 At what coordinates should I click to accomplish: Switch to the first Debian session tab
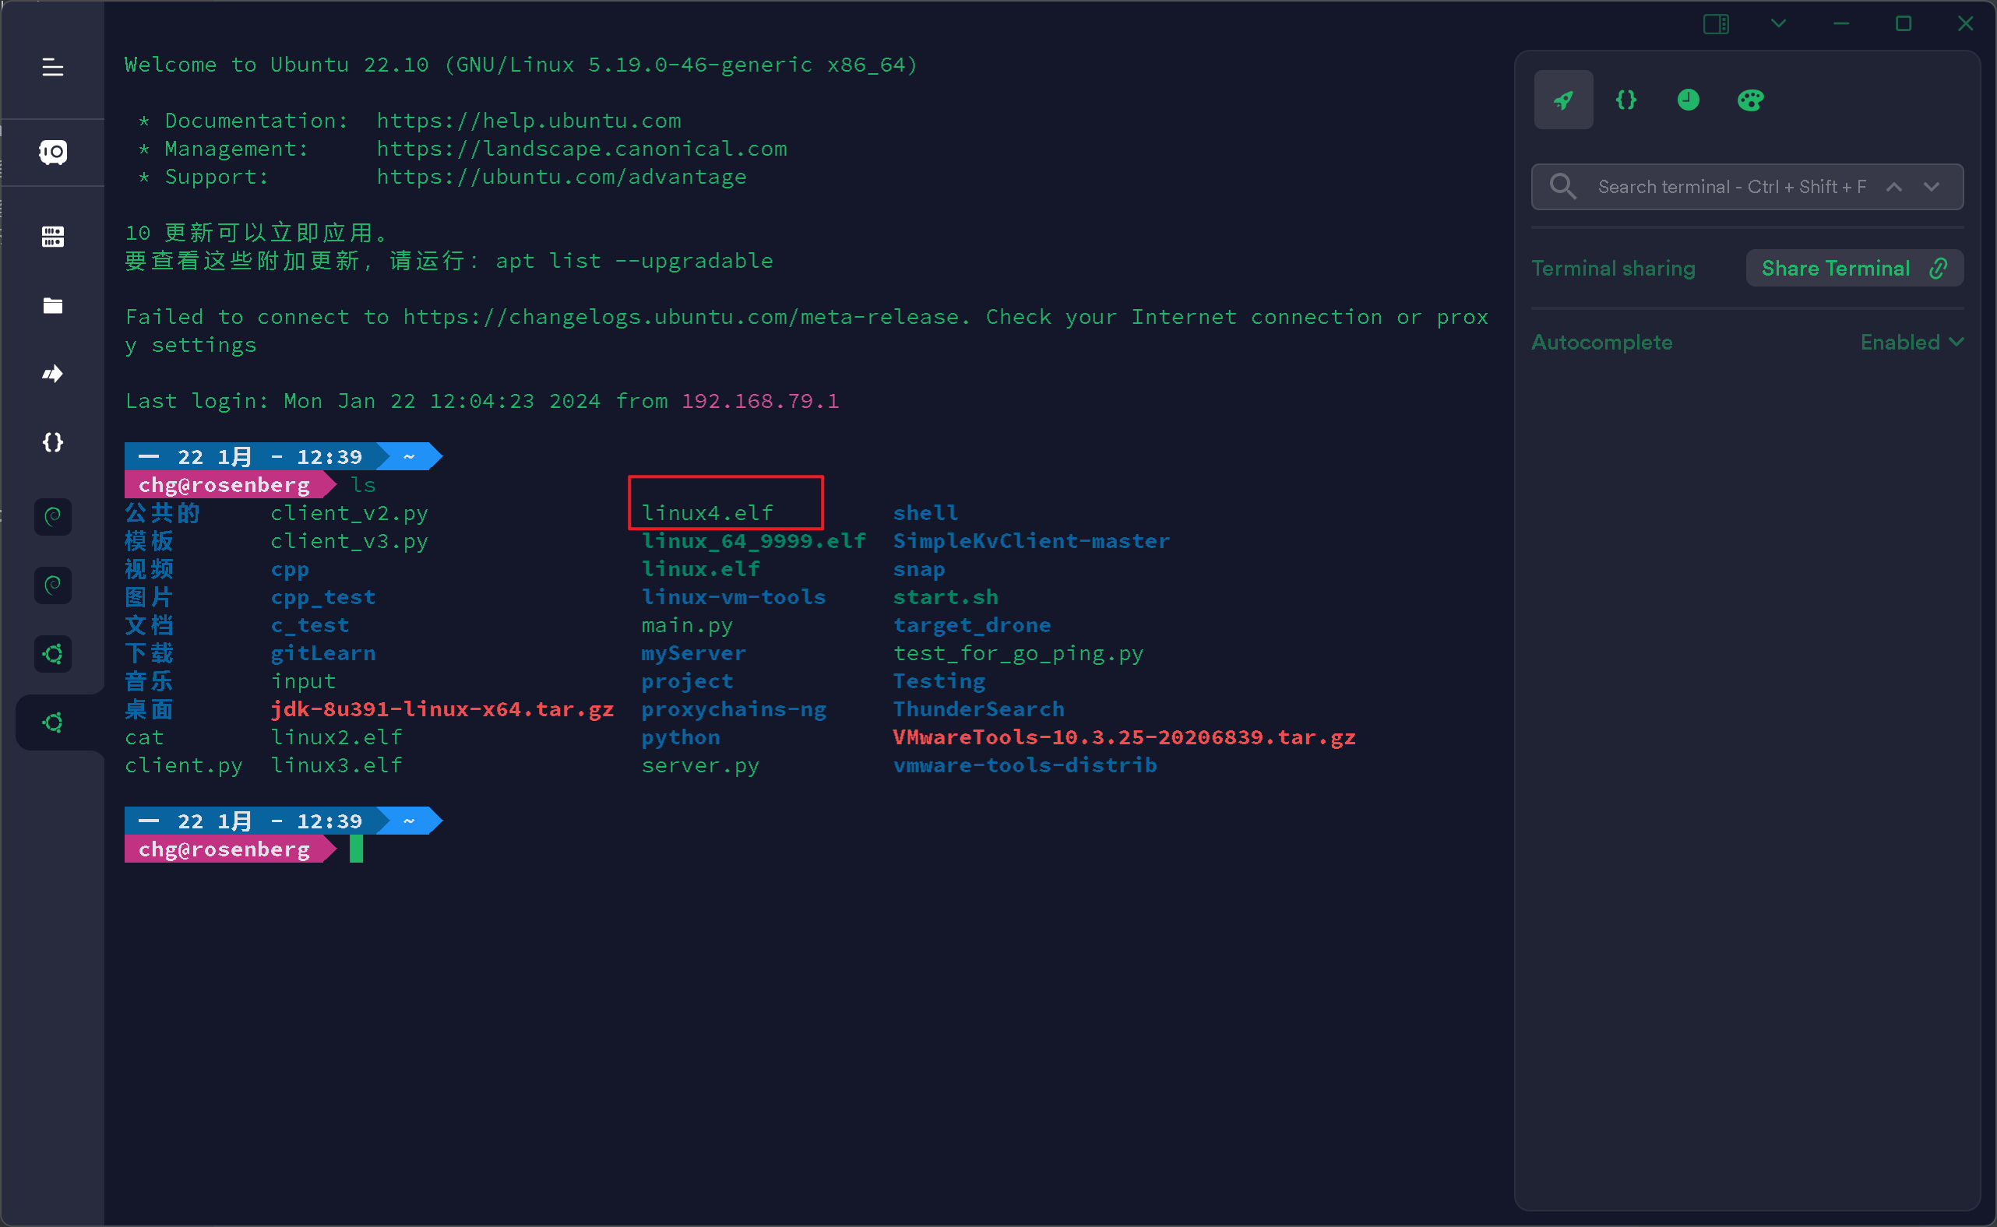[53, 516]
